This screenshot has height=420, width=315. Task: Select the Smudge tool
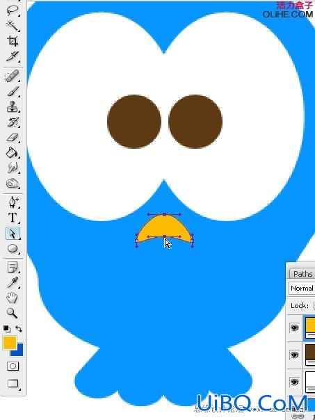click(x=13, y=168)
